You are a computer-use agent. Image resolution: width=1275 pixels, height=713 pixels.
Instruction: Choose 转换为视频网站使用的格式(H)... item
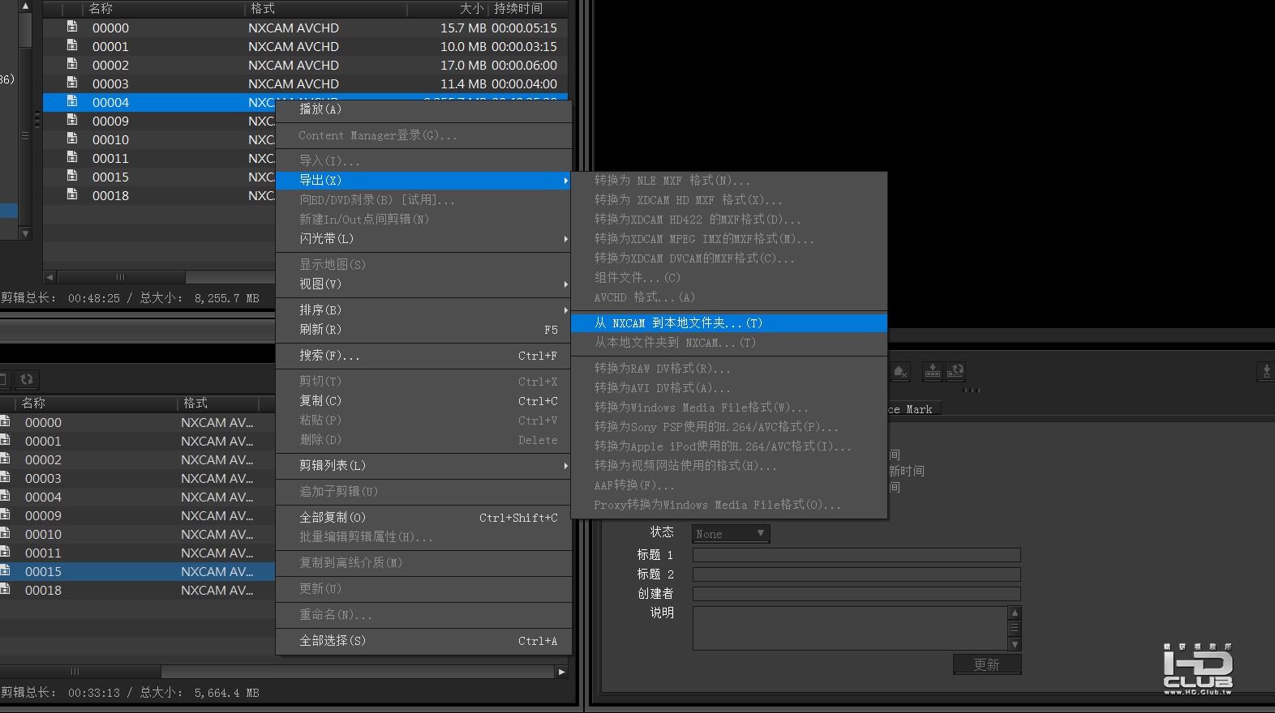click(729, 466)
